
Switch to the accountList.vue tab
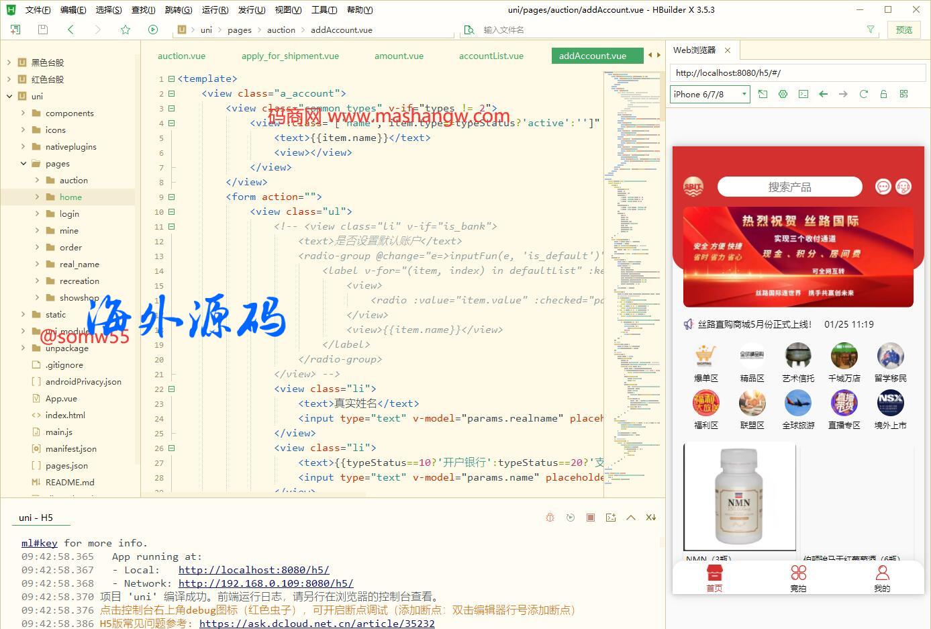(x=491, y=56)
